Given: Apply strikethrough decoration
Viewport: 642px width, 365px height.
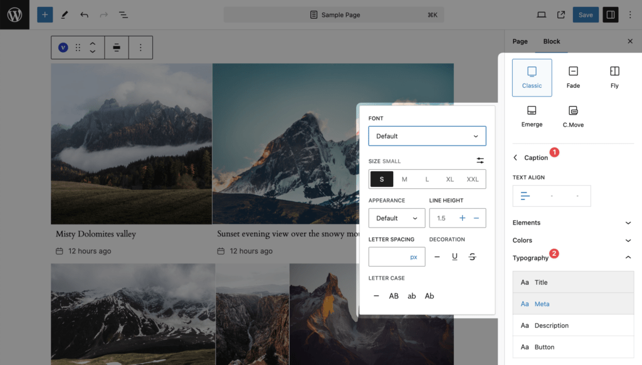Looking at the screenshot, I should [472, 257].
